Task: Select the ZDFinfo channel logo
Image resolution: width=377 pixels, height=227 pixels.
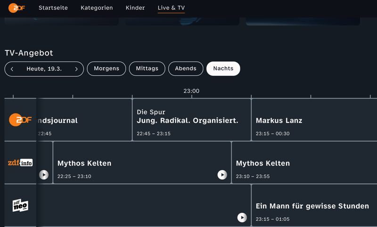Action: 20,162
